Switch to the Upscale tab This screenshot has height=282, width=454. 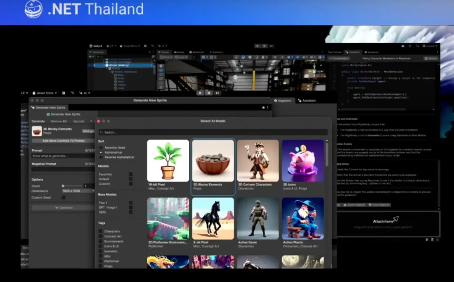pyautogui.click(x=78, y=121)
